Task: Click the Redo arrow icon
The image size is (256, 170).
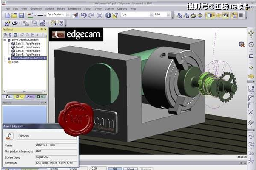Action: pos(91,15)
